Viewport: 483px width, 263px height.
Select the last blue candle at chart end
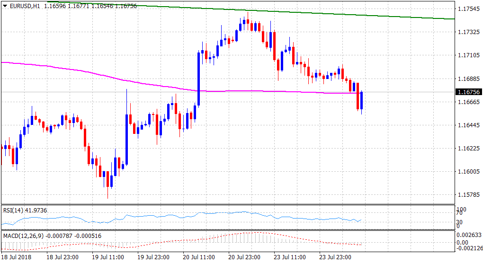point(362,101)
